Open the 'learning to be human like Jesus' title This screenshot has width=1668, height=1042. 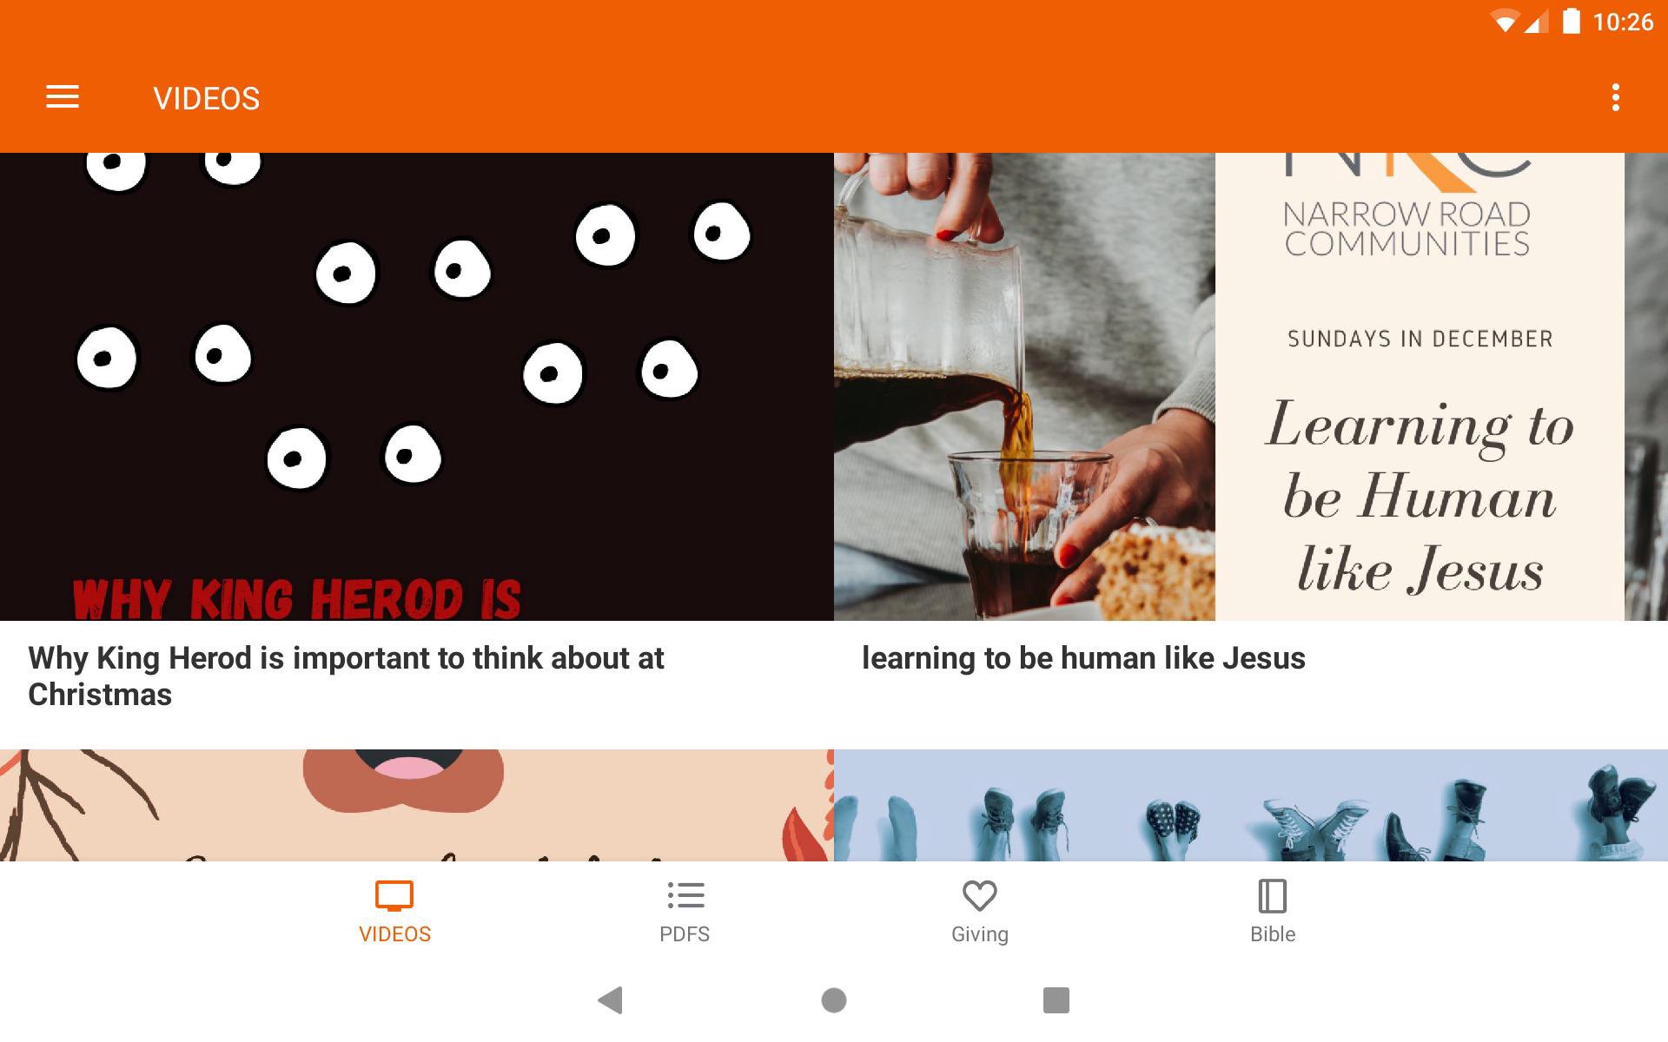[1083, 658]
